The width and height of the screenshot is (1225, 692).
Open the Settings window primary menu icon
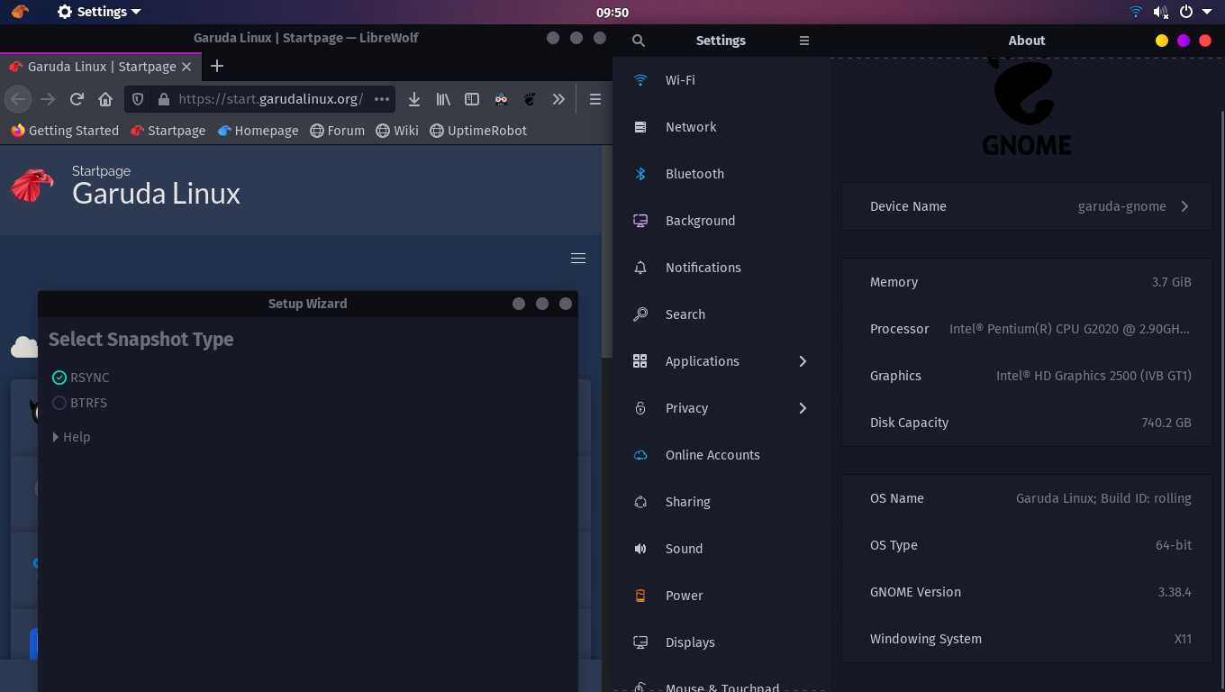coord(804,41)
